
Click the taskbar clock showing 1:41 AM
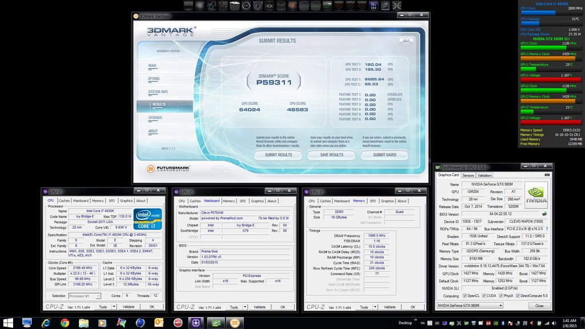570,323
